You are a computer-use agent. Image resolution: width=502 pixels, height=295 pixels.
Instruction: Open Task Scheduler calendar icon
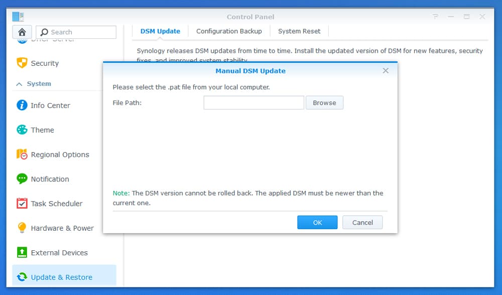[x=22, y=204]
